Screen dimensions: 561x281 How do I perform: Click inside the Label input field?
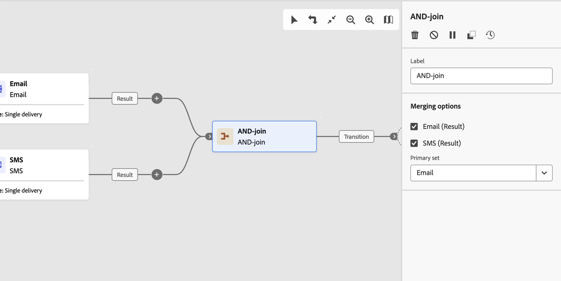(481, 76)
